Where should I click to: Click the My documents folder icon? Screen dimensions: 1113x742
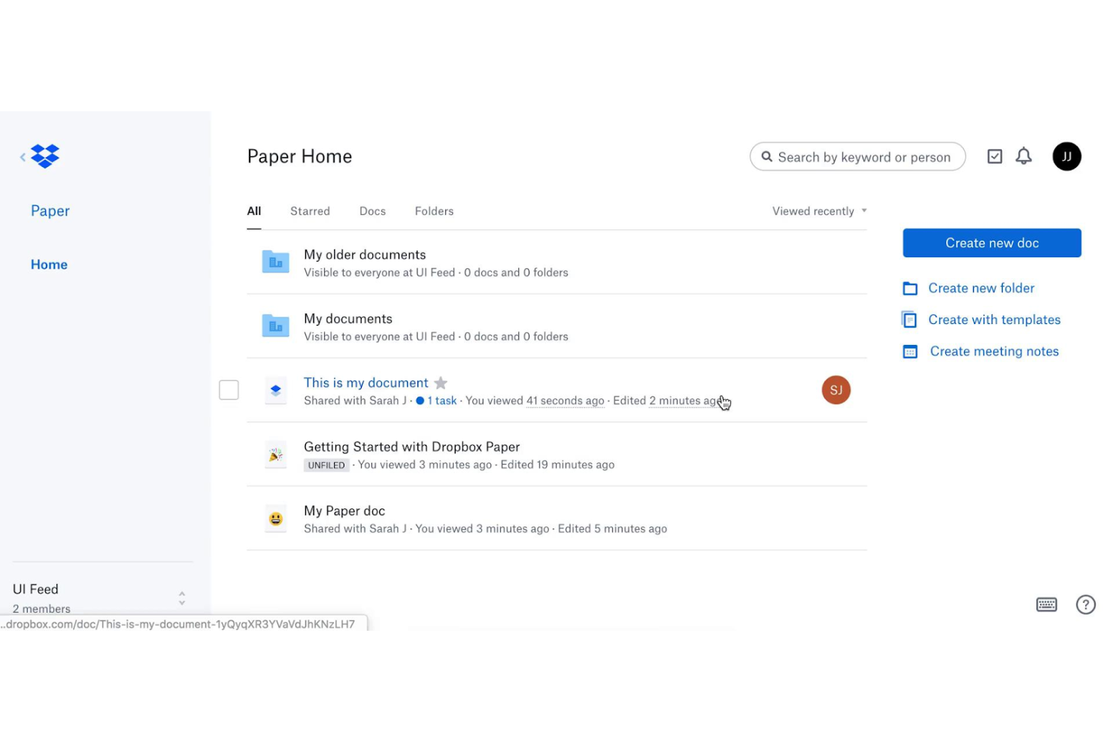(x=275, y=326)
